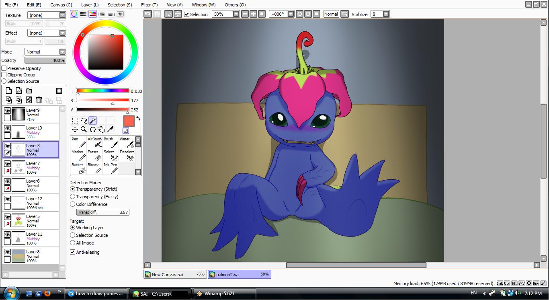This screenshot has width=549, height=300.
Task: Select the Pen tool
Action: (78, 142)
